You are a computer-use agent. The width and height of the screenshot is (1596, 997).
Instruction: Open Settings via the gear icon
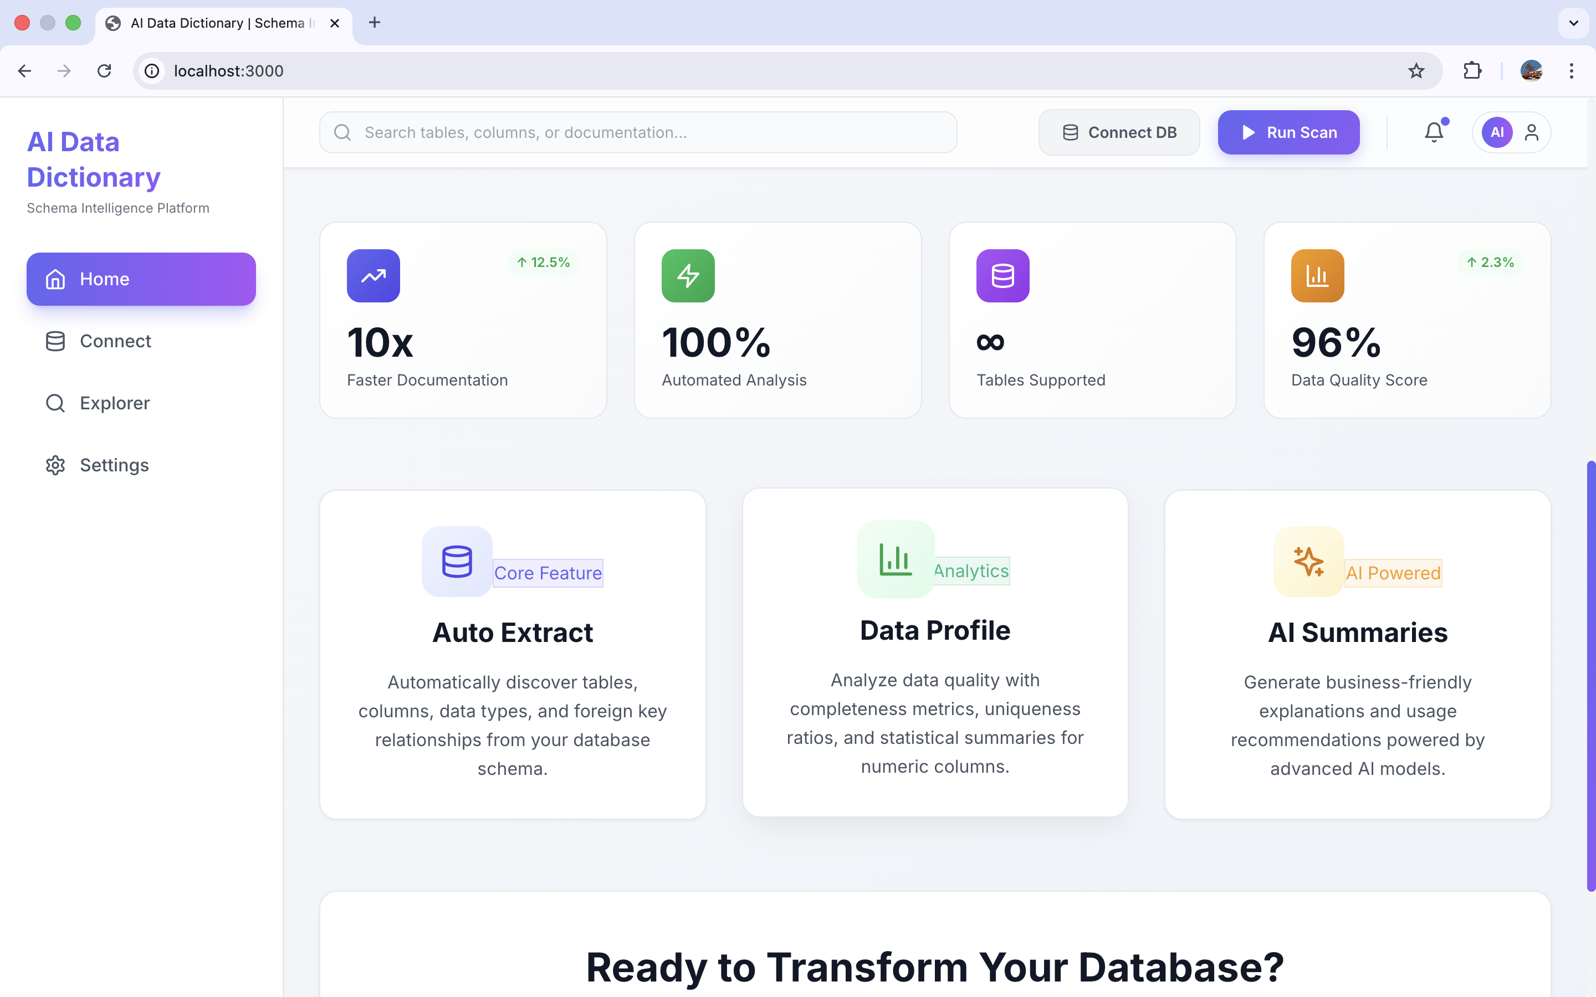55,465
